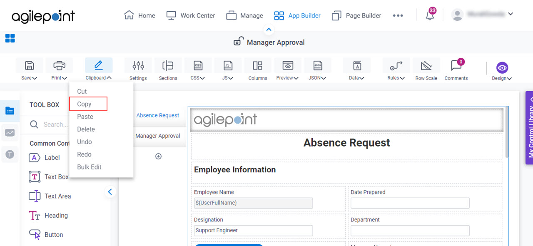
Task: Click the Date Prepared input field
Action: 410,203
